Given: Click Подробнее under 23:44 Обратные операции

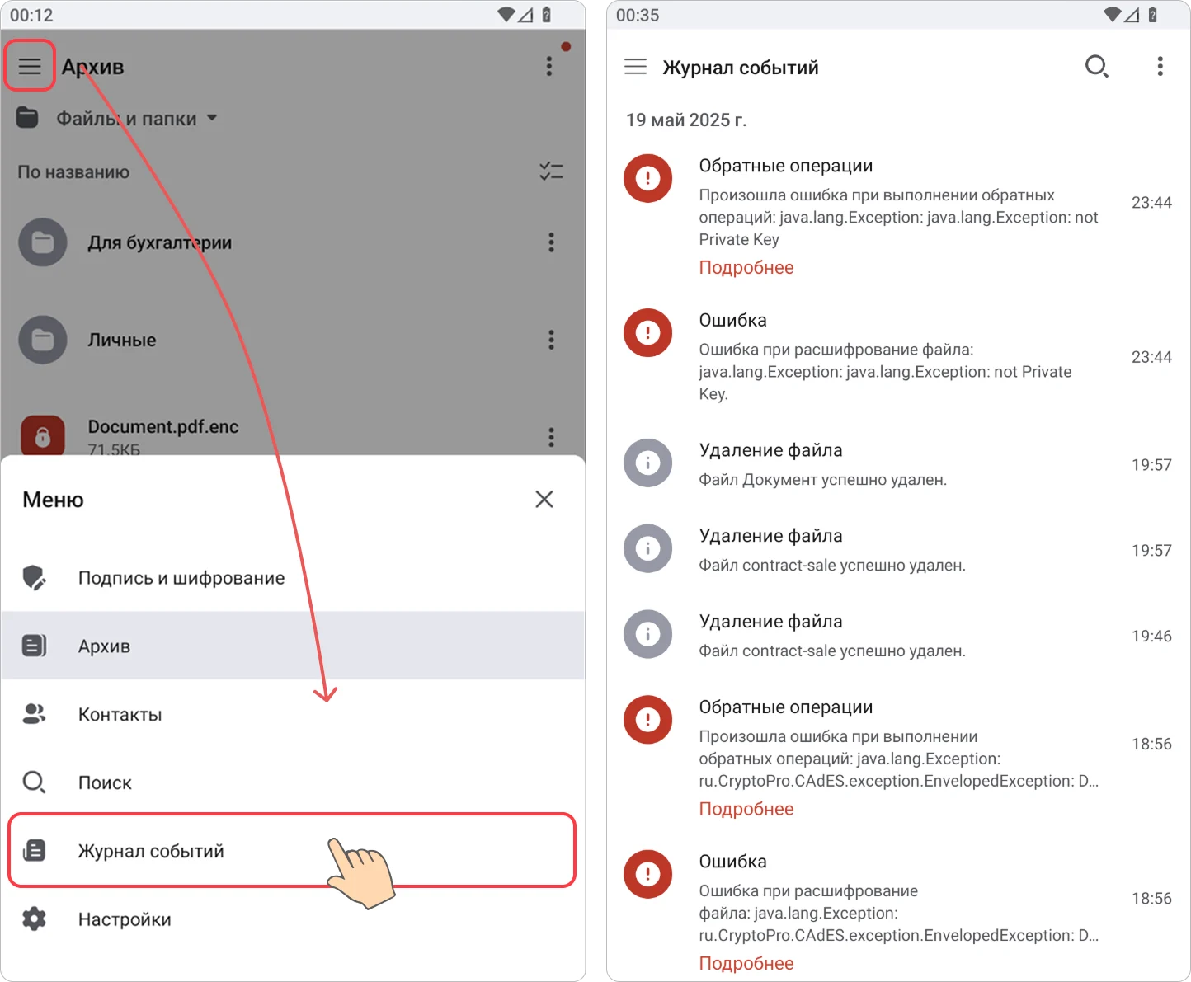Looking at the screenshot, I should click(x=746, y=268).
